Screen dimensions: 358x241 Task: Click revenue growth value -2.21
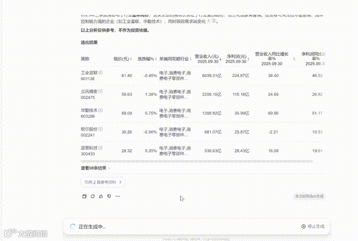pyautogui.click(x=274, y=132)
